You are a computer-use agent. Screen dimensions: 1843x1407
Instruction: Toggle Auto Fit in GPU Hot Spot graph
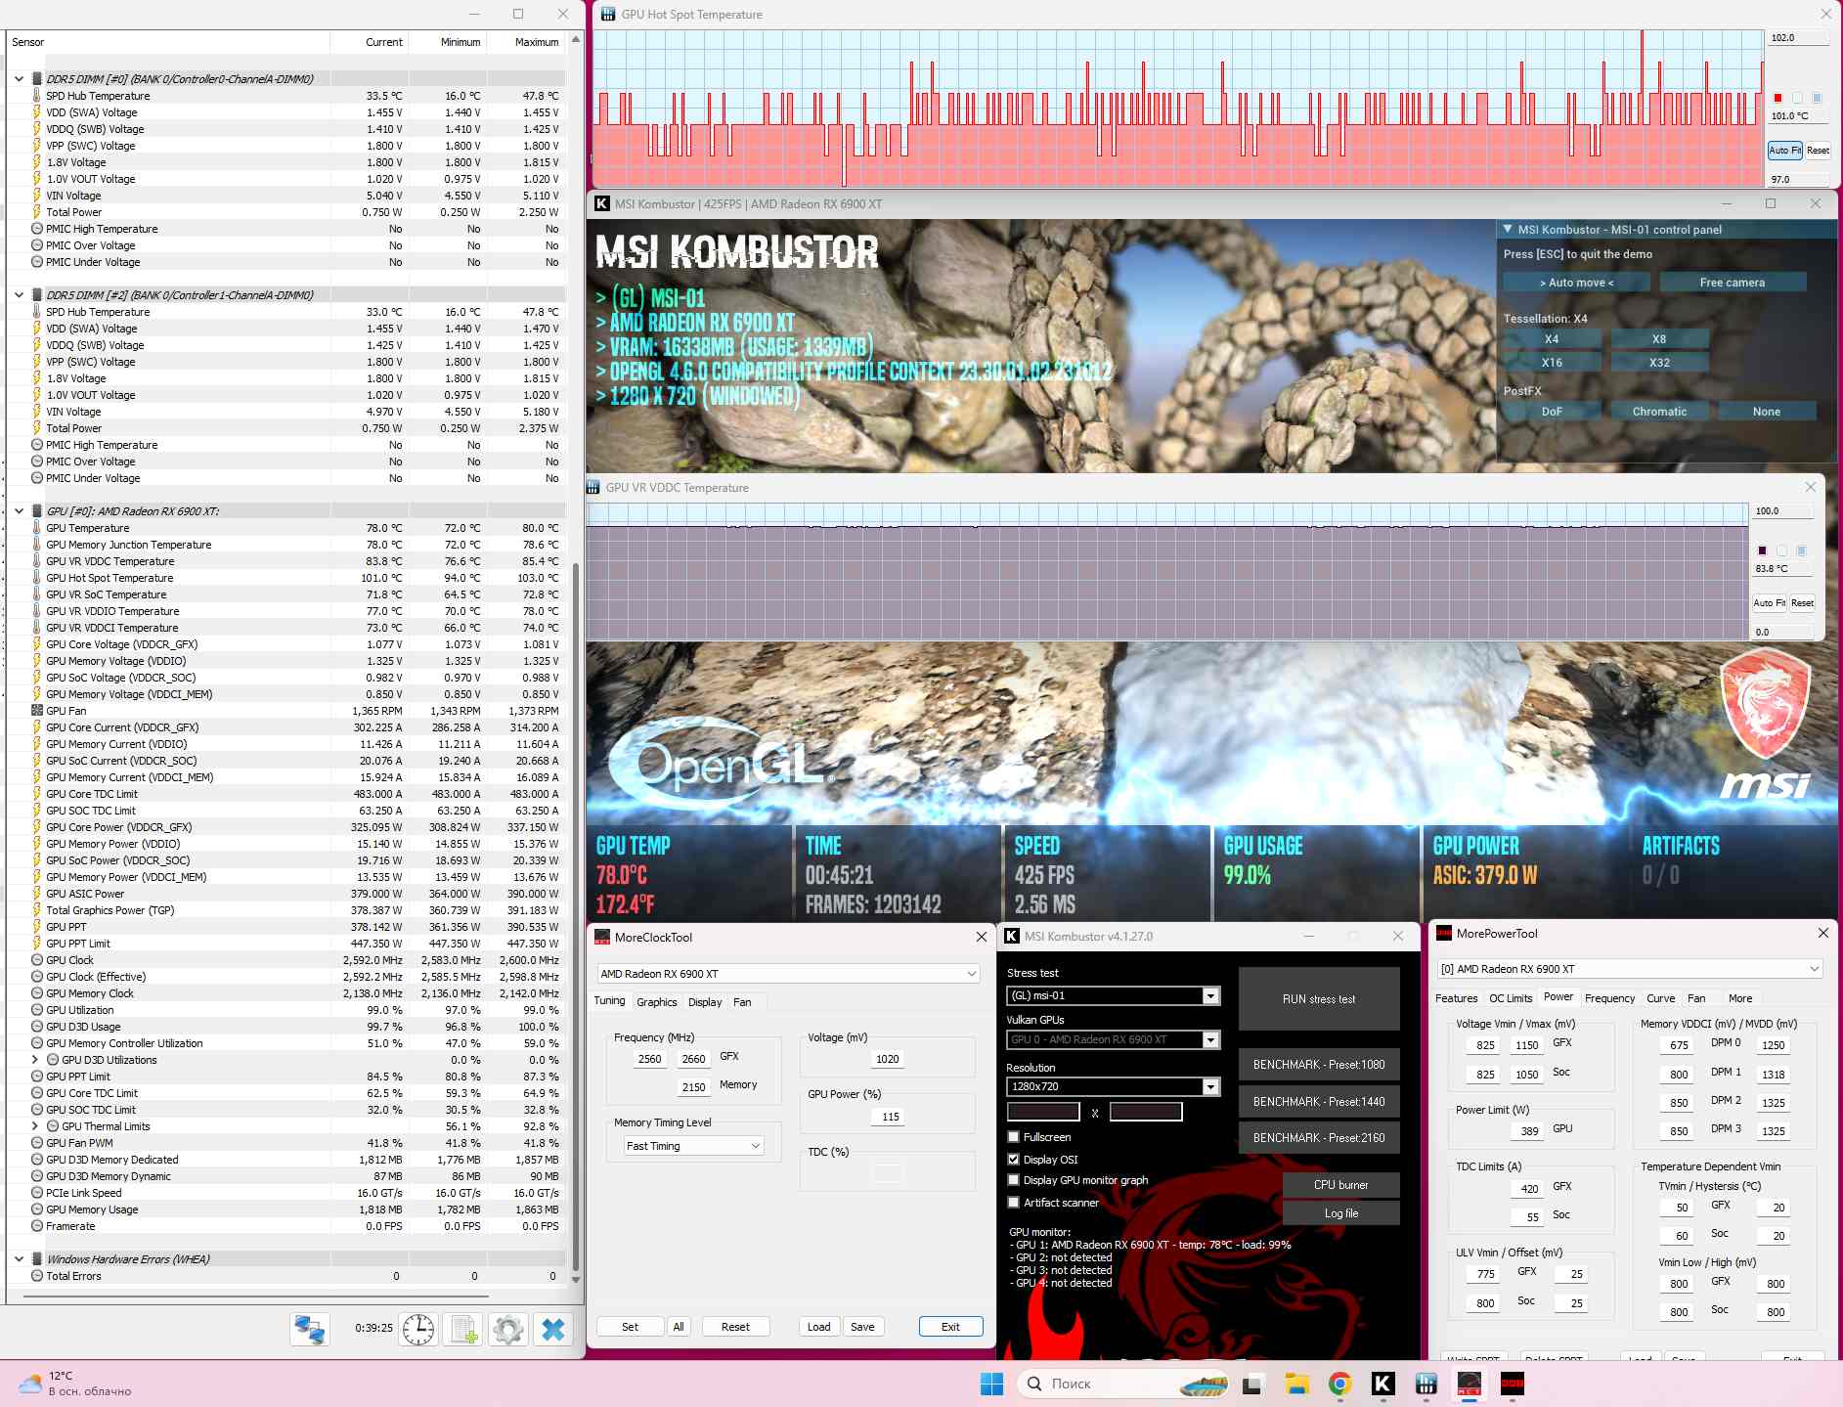1784,151
